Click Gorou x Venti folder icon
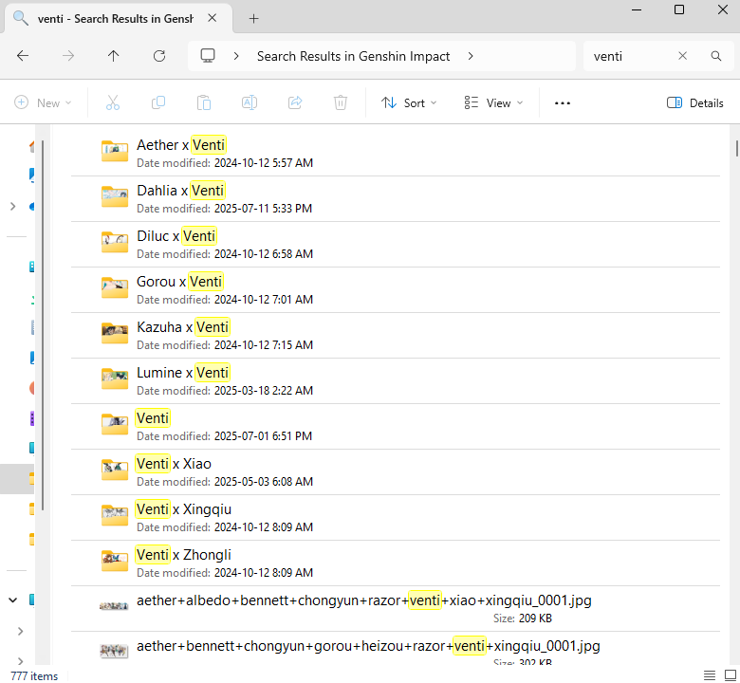 [x=115, y=287]
